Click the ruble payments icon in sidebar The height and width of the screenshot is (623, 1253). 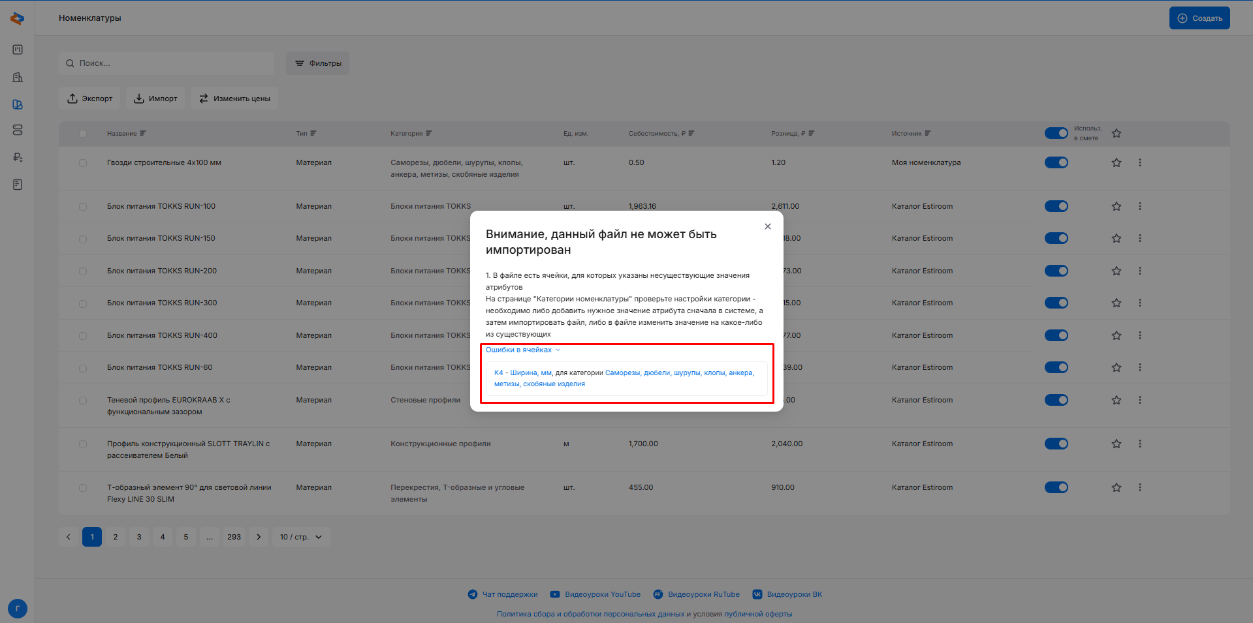click(x=18, y=157)
